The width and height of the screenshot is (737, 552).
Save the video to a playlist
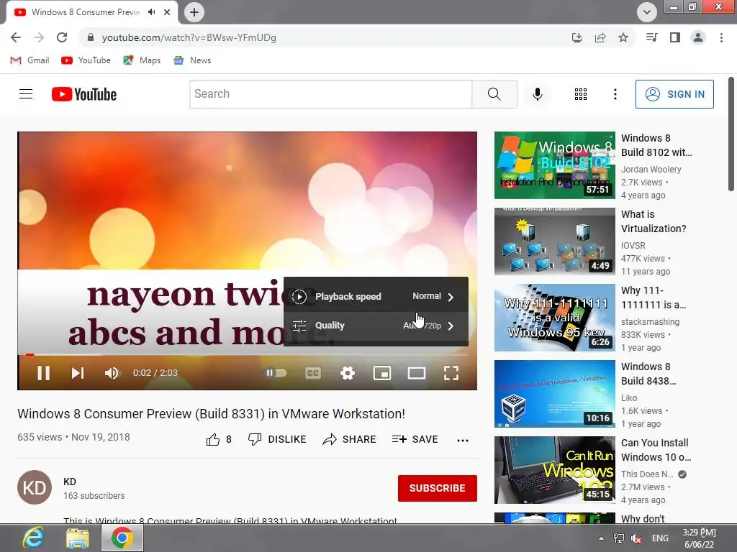[415, 439]
